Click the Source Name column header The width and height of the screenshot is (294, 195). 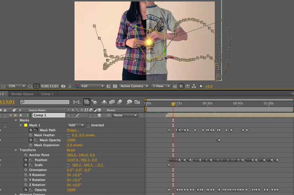37,110
